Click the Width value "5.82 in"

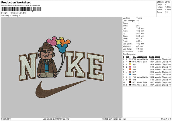coord(168,10)
